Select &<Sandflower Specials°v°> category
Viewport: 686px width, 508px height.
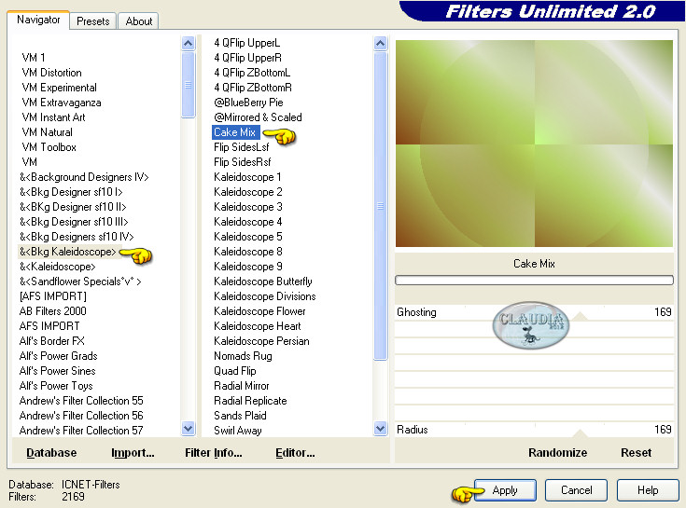80,281
